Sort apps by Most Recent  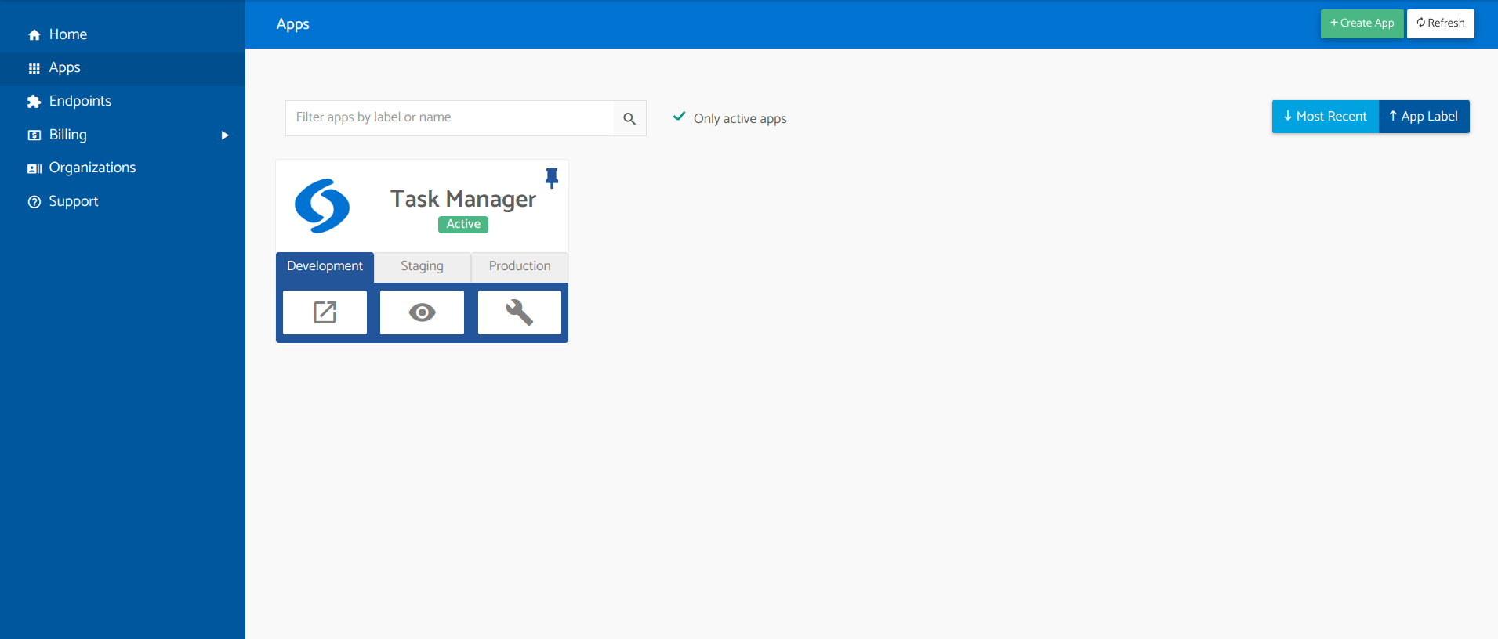1325,117
